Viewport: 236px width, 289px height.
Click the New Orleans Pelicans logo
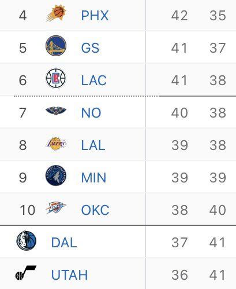pos(56,111)
